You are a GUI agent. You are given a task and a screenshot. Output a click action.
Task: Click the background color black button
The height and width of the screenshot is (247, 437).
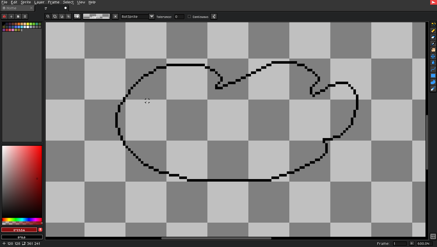22,237
